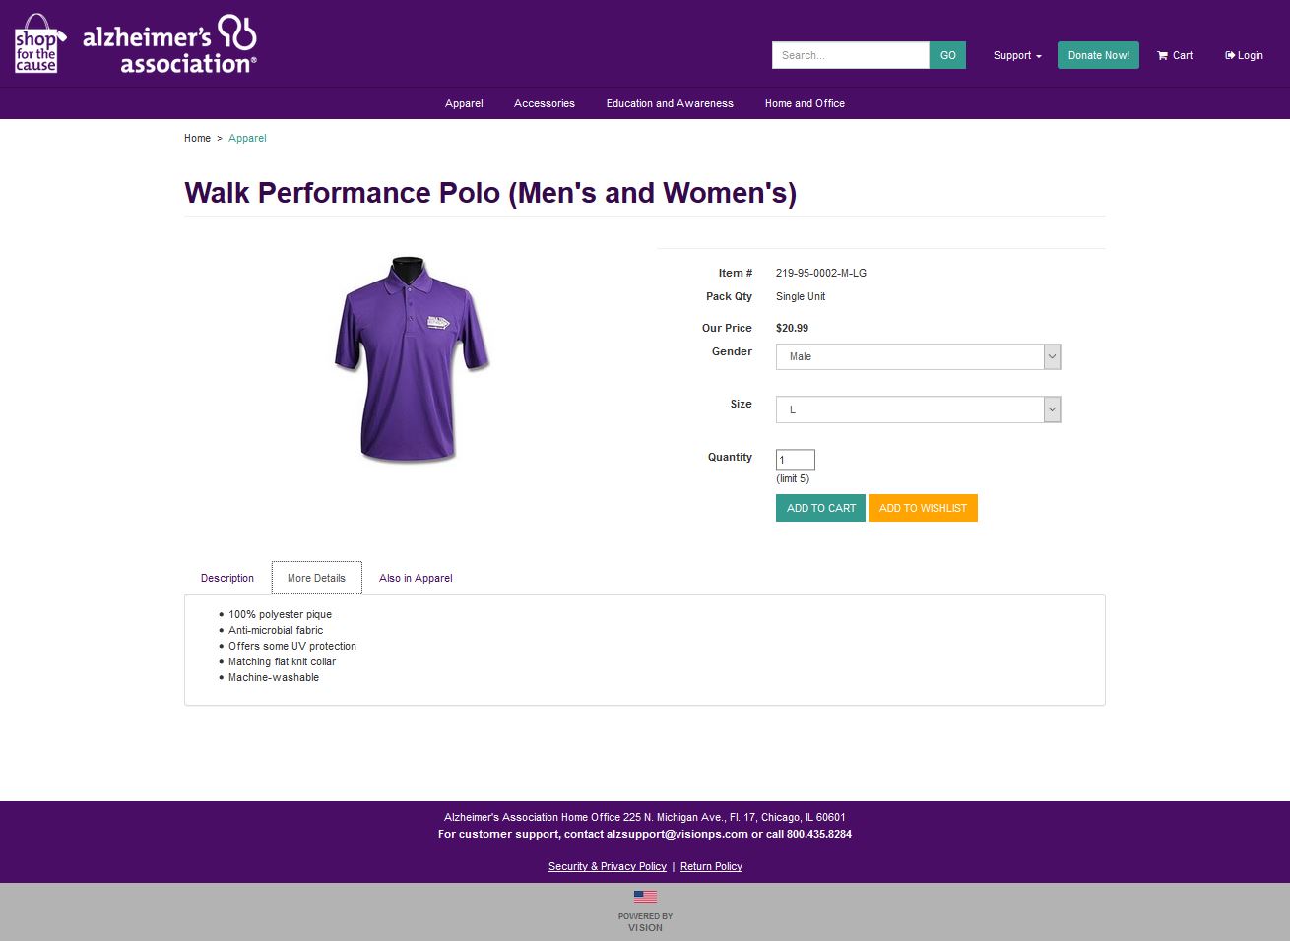The width and height of the screenshot is (1290, 941).
Task: Switch to the Description tab
Action: (226, 578)
